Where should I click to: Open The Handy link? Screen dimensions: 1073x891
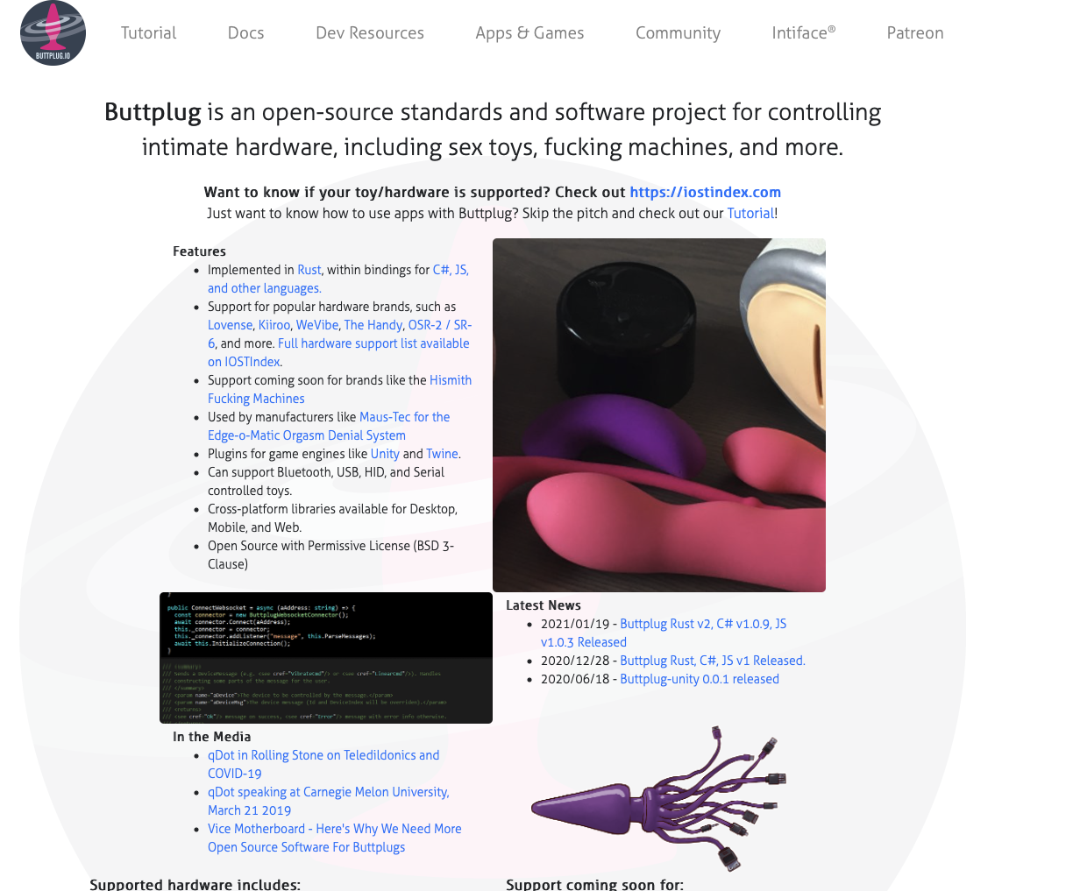(x=373, y=325)
